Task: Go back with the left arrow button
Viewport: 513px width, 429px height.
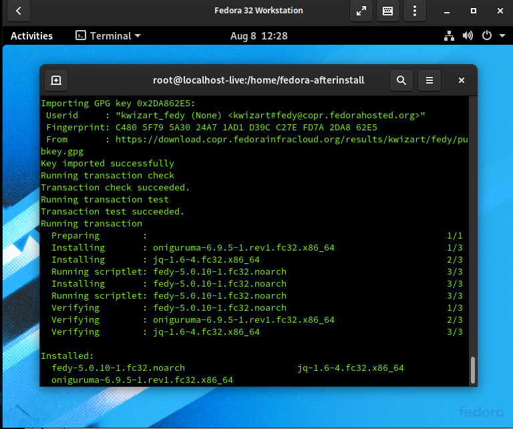Action: 19,11
